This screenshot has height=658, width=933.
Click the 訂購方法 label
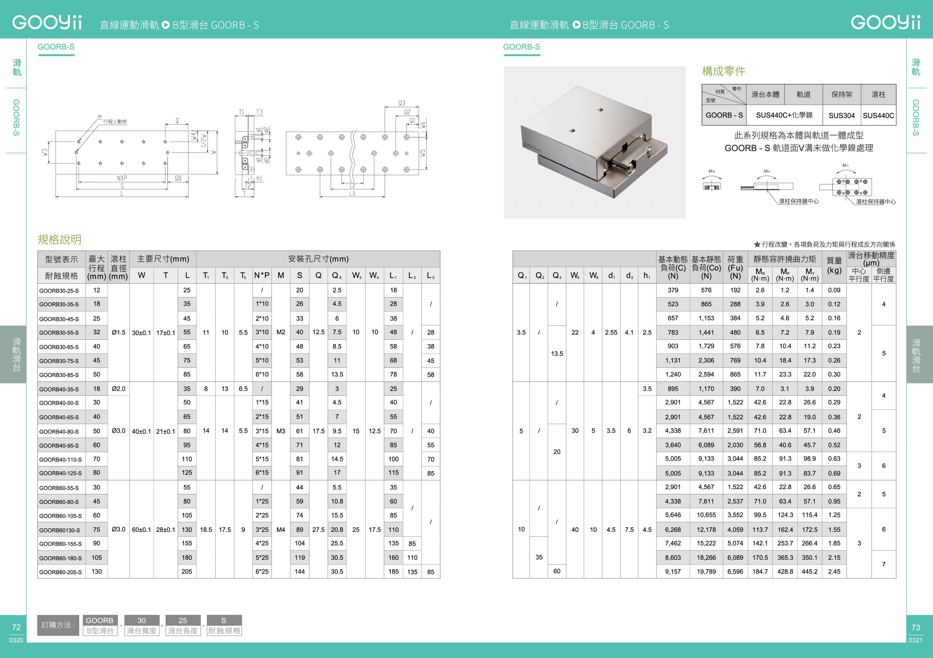[58, 625]
